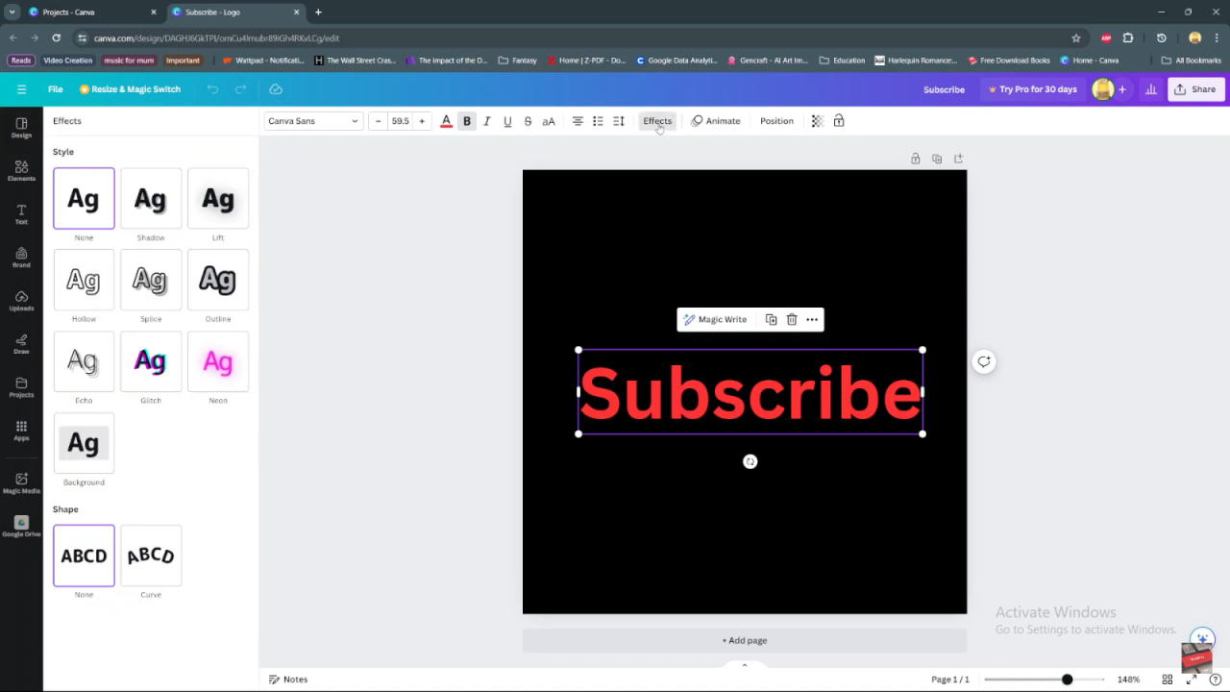Apply the Splice text style
Image resolution: width=1230 pixels, height=692 pixels.
(151, 280)
